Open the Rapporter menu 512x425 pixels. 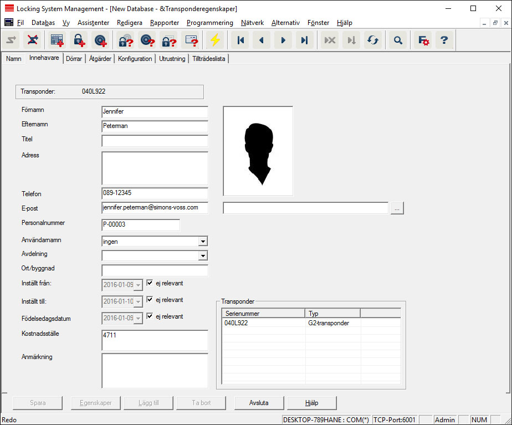[164, 23]
